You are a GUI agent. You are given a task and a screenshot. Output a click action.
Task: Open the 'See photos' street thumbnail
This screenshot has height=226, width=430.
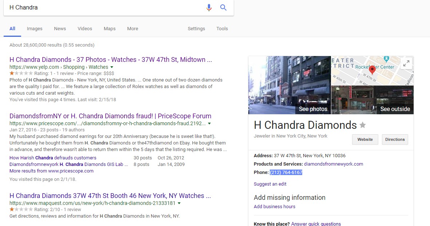[289, 85]
